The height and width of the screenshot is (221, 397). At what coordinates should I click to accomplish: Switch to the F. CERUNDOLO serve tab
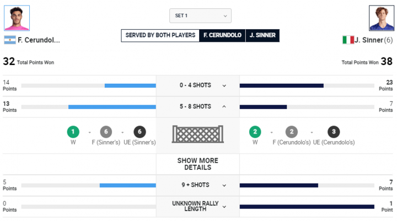click(x=222, y=35)
